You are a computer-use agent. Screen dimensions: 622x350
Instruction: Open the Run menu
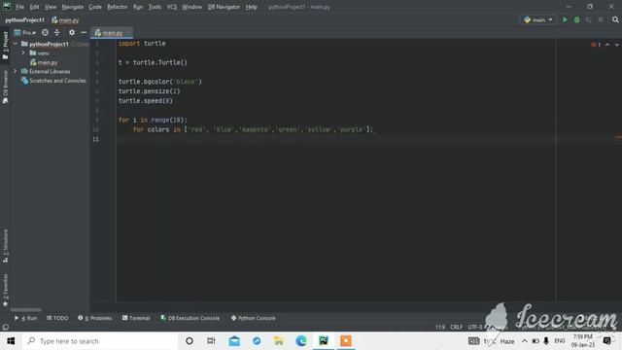click(138, 7)
